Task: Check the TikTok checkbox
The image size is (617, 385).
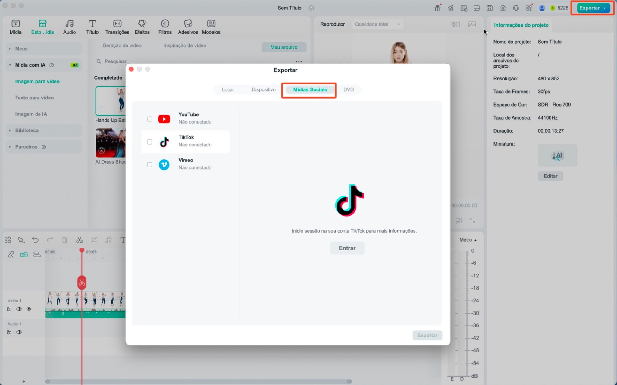Action: [x=149, y=142]
